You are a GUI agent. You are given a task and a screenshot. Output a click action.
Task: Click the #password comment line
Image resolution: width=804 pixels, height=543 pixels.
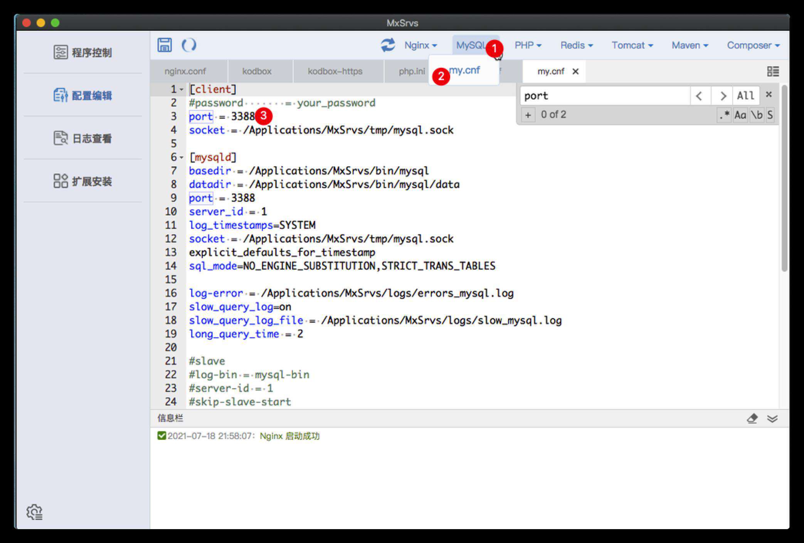(x=282, y=103)
